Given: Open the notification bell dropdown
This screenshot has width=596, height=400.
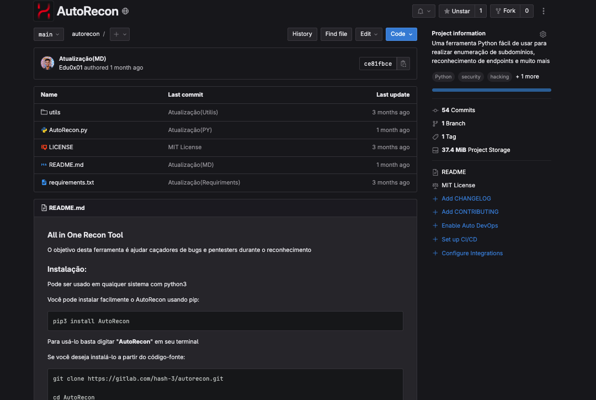Looking at the screenshot, I should [423, 11].
